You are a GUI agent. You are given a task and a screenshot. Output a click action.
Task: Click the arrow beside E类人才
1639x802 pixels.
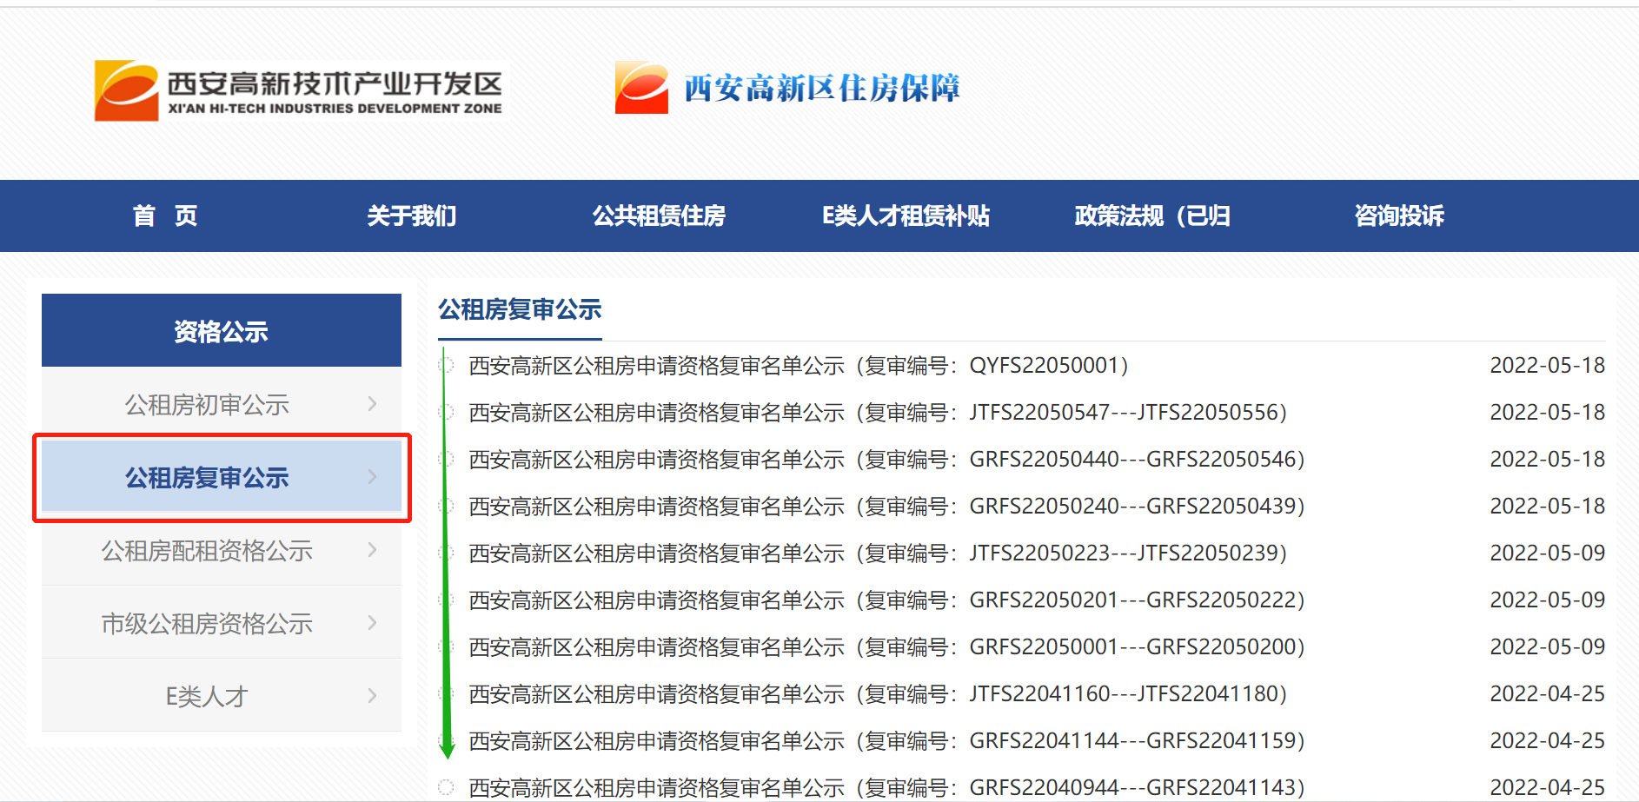click(372, 696)
